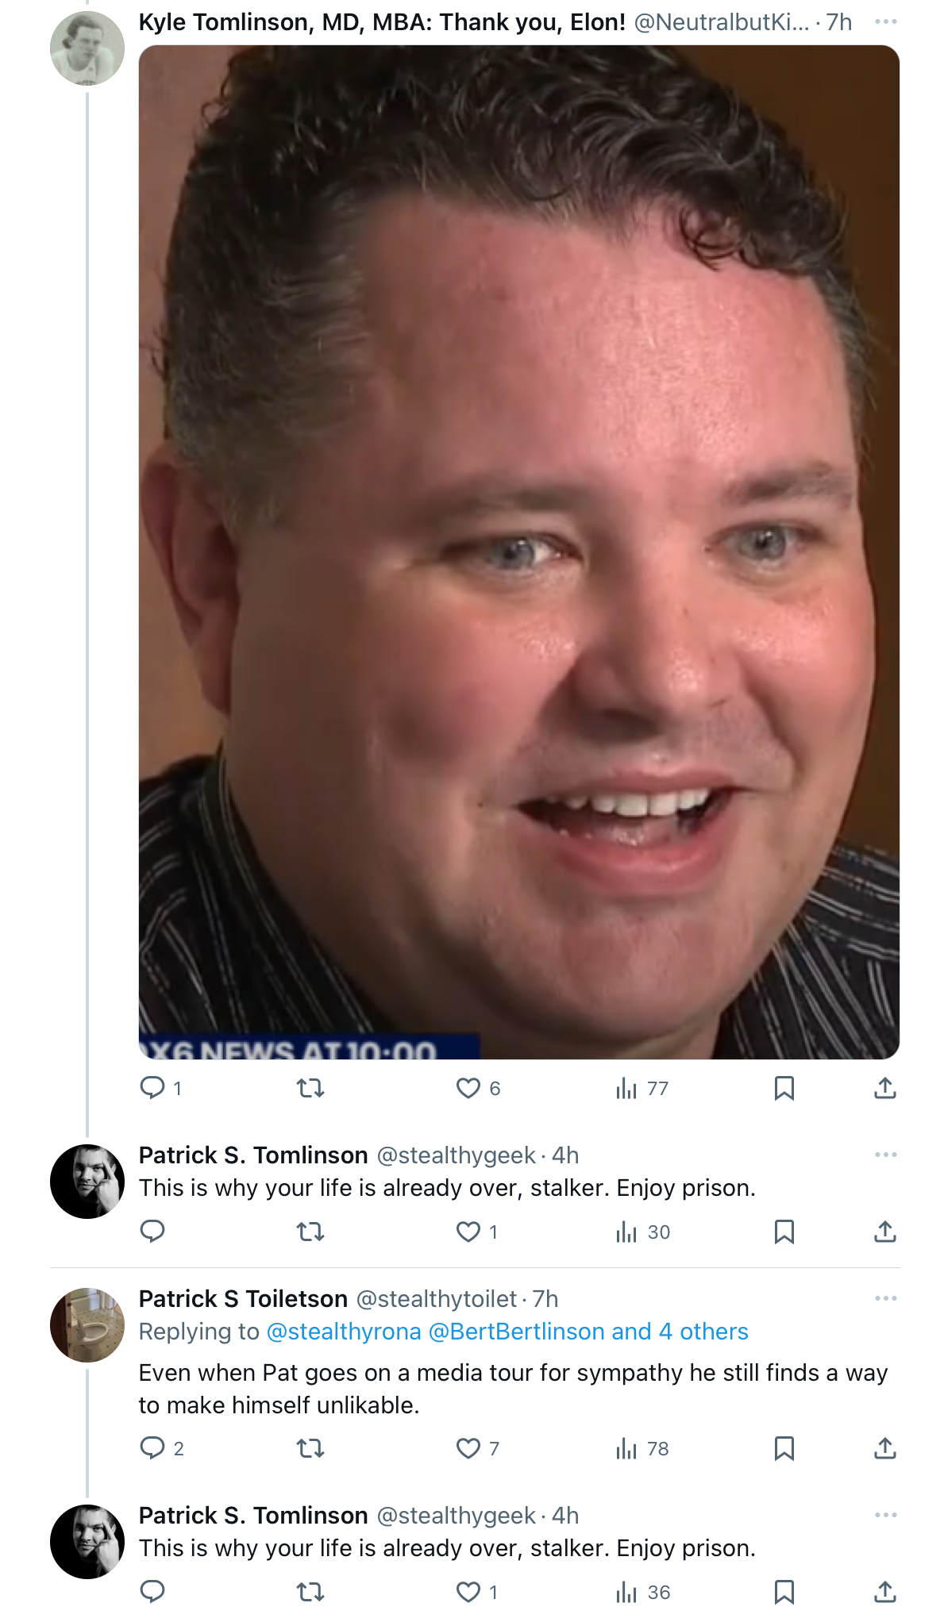Open more options on first Patrick S. Tomlinson reply
Screen dimensions: 944x1622
click(885, 1155)
